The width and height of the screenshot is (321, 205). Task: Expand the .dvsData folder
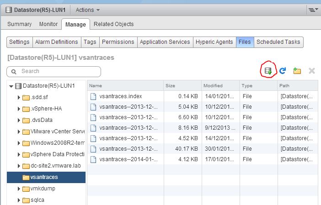[x=19, y=121]
